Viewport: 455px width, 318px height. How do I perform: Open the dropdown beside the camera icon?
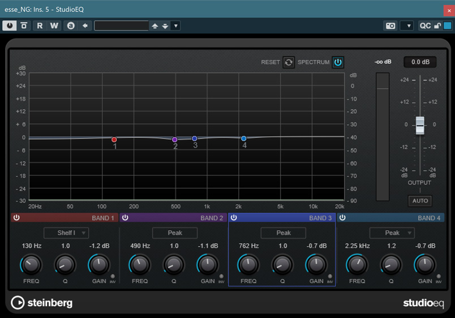pos(407,25)
